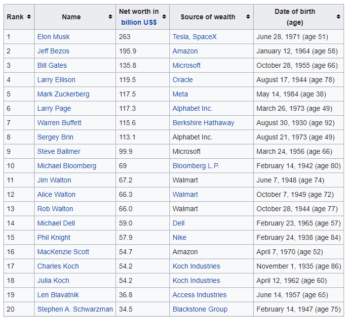Open the billion US$ header link

139,22
